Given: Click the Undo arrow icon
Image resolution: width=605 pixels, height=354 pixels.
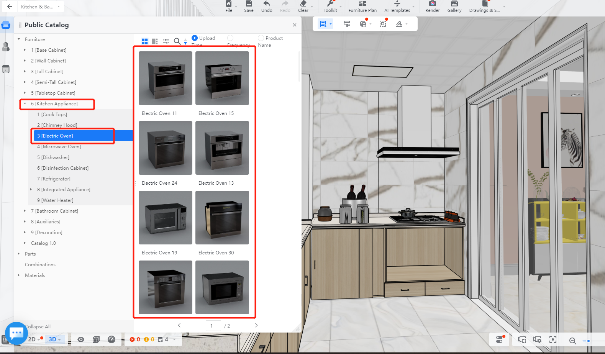Looking at the screenshot, I should point(267,4).
